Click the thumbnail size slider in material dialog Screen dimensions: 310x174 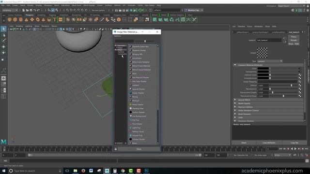point(145,41)
